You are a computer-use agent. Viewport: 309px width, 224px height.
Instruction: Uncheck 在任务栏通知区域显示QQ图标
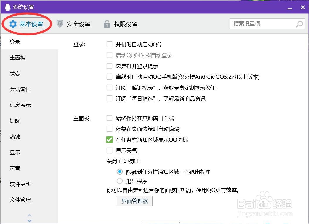(x=109, y=140)
